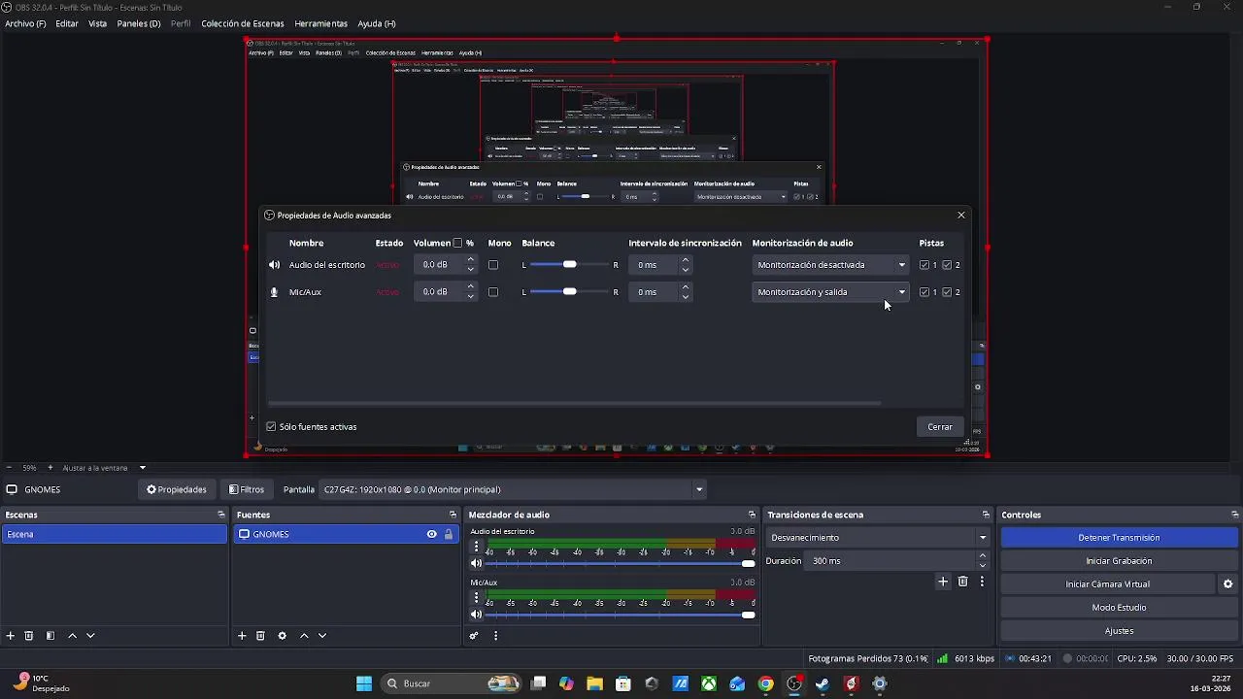Enable Mono for Mic/Aux
The width and height of the screenshot is (1243, 699).
click(x=493, y=292)
